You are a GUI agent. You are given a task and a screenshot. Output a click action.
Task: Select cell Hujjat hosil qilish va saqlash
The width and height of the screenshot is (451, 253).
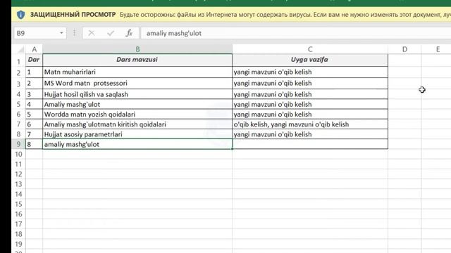(137, 94)
